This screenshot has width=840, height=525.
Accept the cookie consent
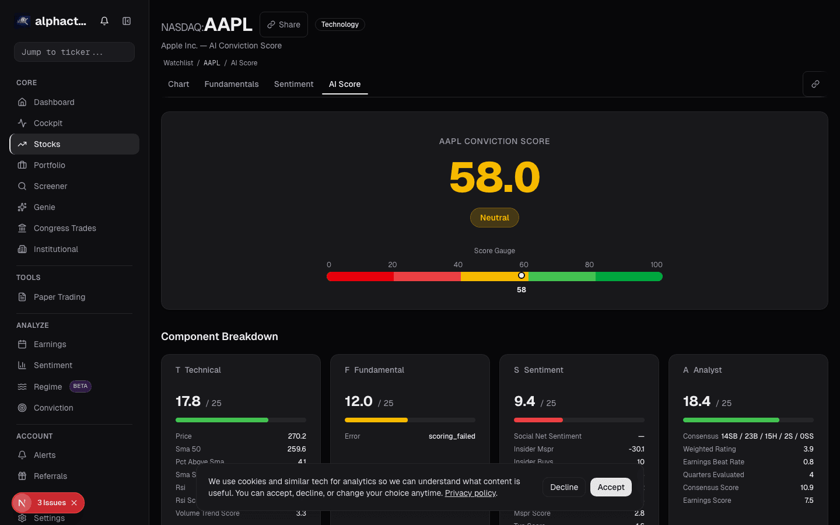click(611, 487)
